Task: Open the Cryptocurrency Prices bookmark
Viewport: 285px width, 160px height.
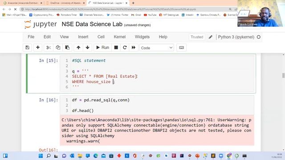Action: [x=41, y=15]
